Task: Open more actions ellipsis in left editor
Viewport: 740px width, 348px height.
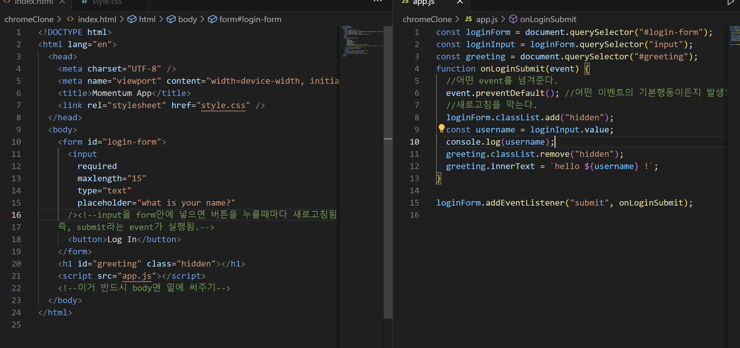Action: (378, 2)
